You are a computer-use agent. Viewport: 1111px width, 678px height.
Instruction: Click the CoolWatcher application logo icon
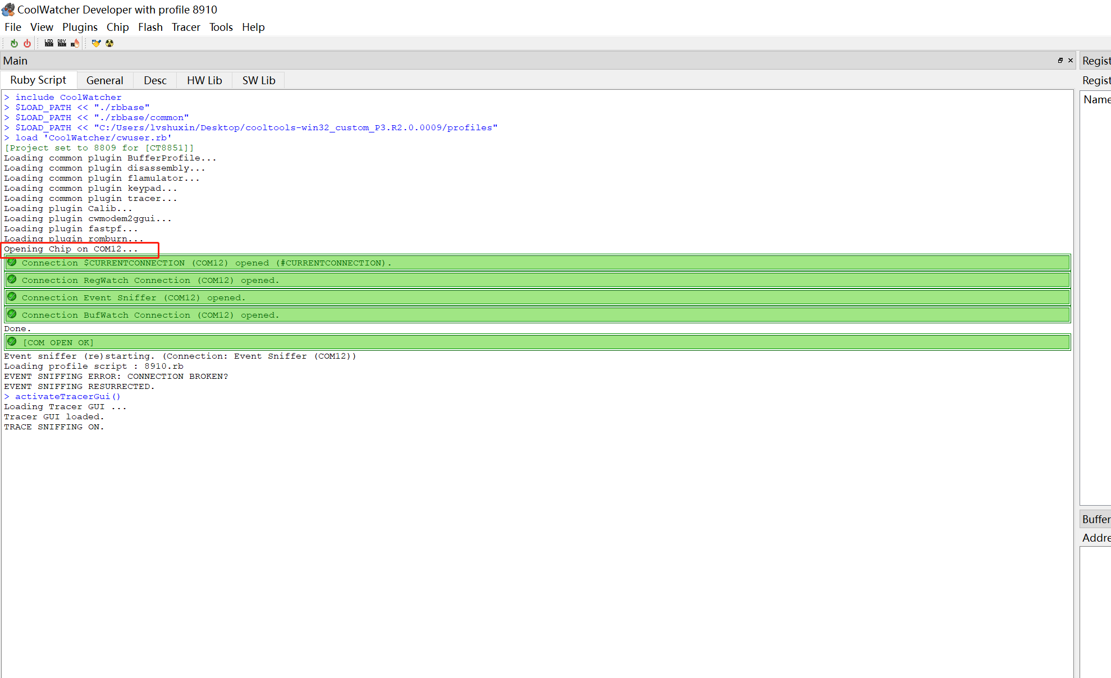click(8, 9)
